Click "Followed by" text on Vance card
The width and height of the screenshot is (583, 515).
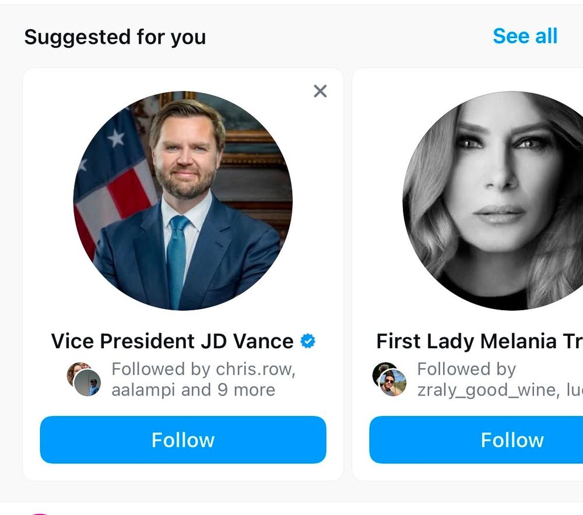(161, 369)
